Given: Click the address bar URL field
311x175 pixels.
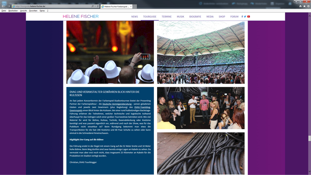Looking at the screenshot, I should [x=51, y=7].
